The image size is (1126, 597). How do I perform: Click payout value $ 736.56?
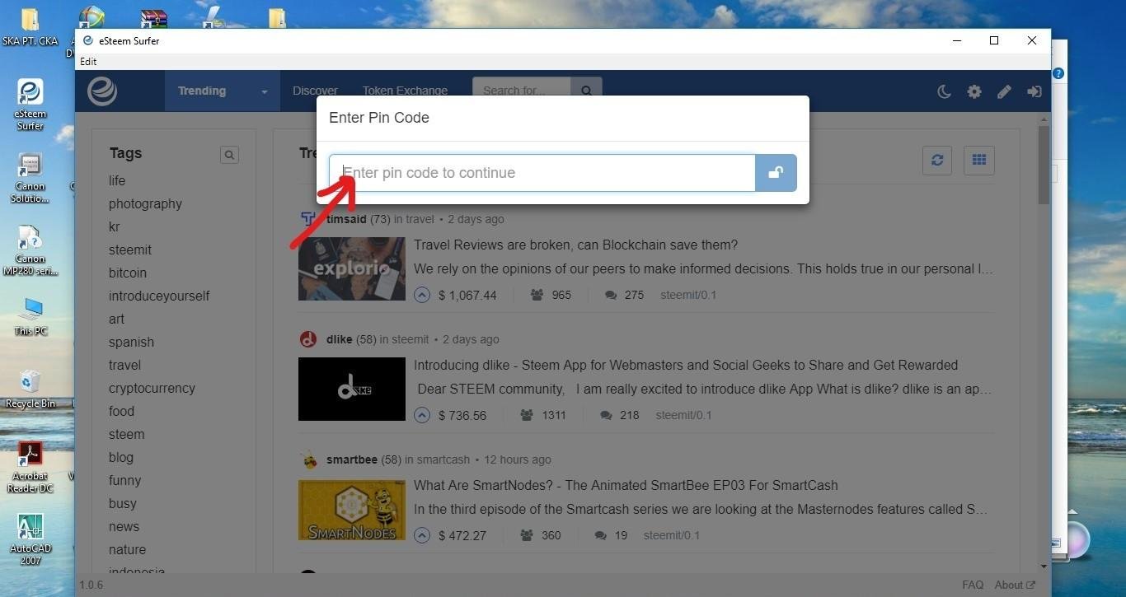[462, 415]
